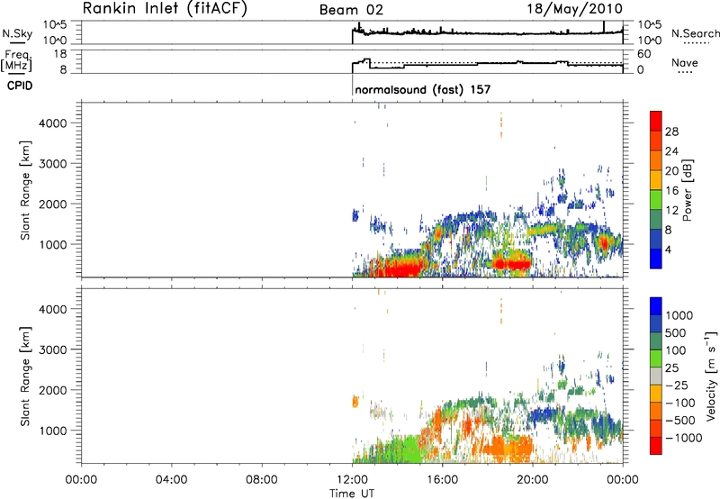Click the 'N.Search' legend label
The height and width of the screenshot is (499, 720).
[x=695, y=33]
